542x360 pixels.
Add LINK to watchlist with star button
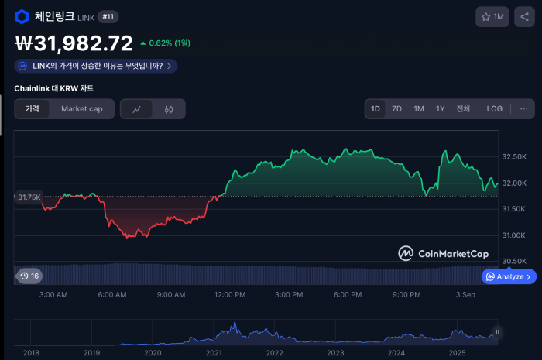[x=492, y=16]
